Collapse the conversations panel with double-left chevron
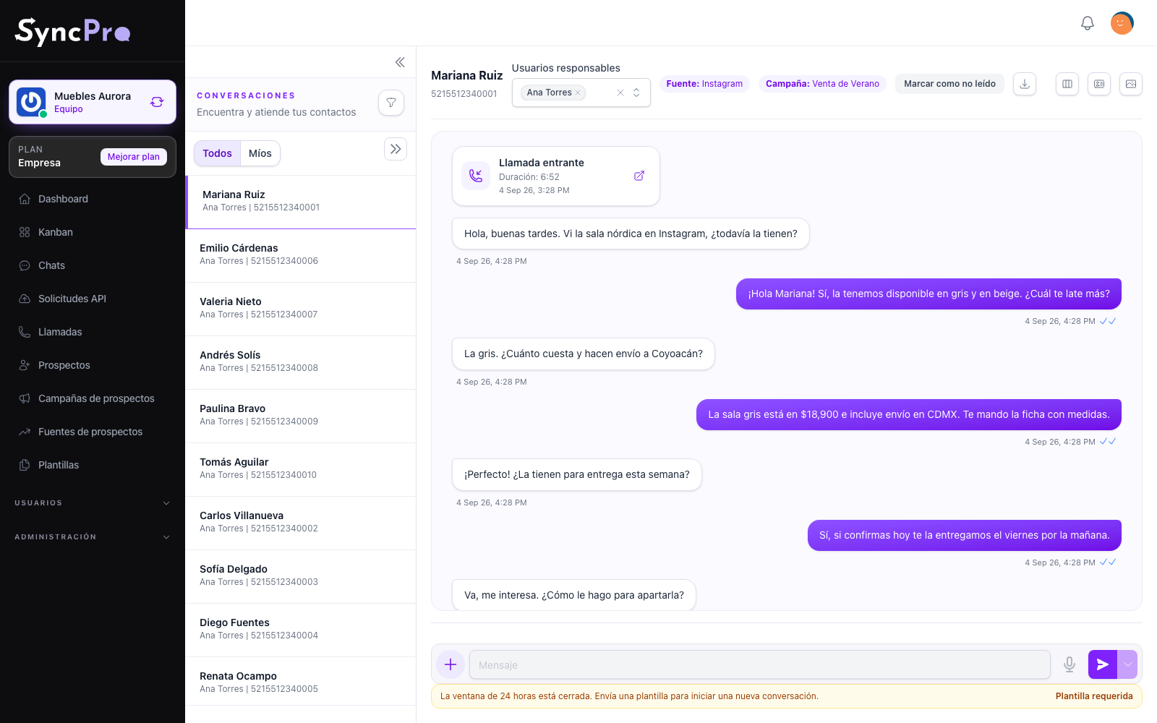Viewport: 1157px width, 723px height. coord(400,62)
